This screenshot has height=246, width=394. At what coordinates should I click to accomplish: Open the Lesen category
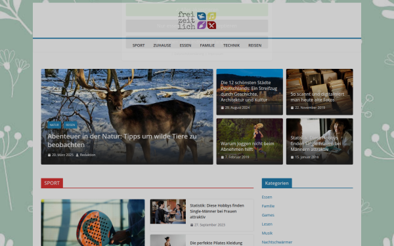click(x=267, y=224)
